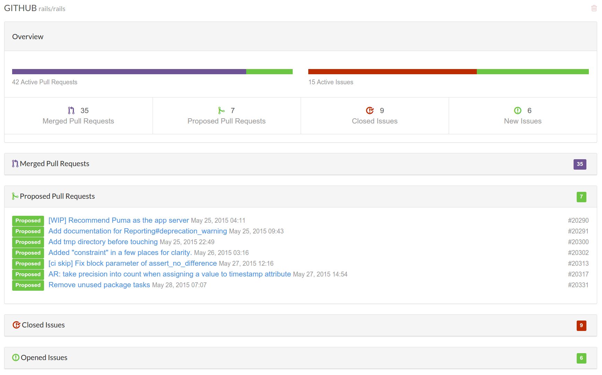Click the pull request number #20313
The image size is (602, 375).
(x=578, y=263)
